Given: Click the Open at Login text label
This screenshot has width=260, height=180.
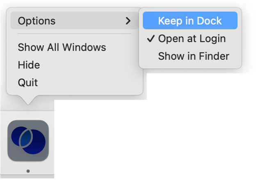Looking at the screenshot, I should click(x=192, y=39).
